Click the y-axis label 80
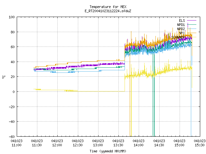The width and height of the screenshot is (206, 154). [x=13, y=32]
